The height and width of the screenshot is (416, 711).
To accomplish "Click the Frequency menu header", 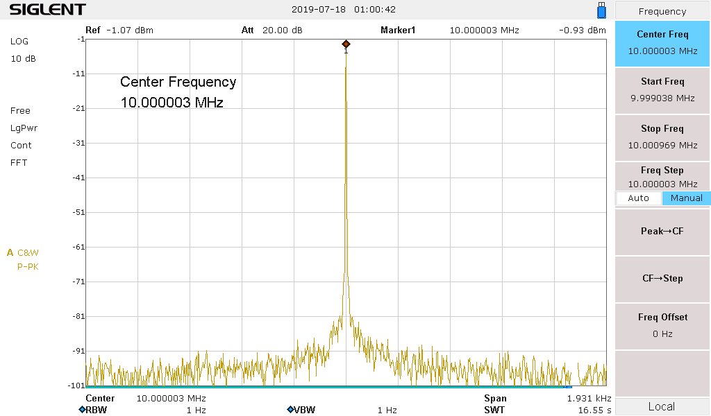I will [662, 11].
